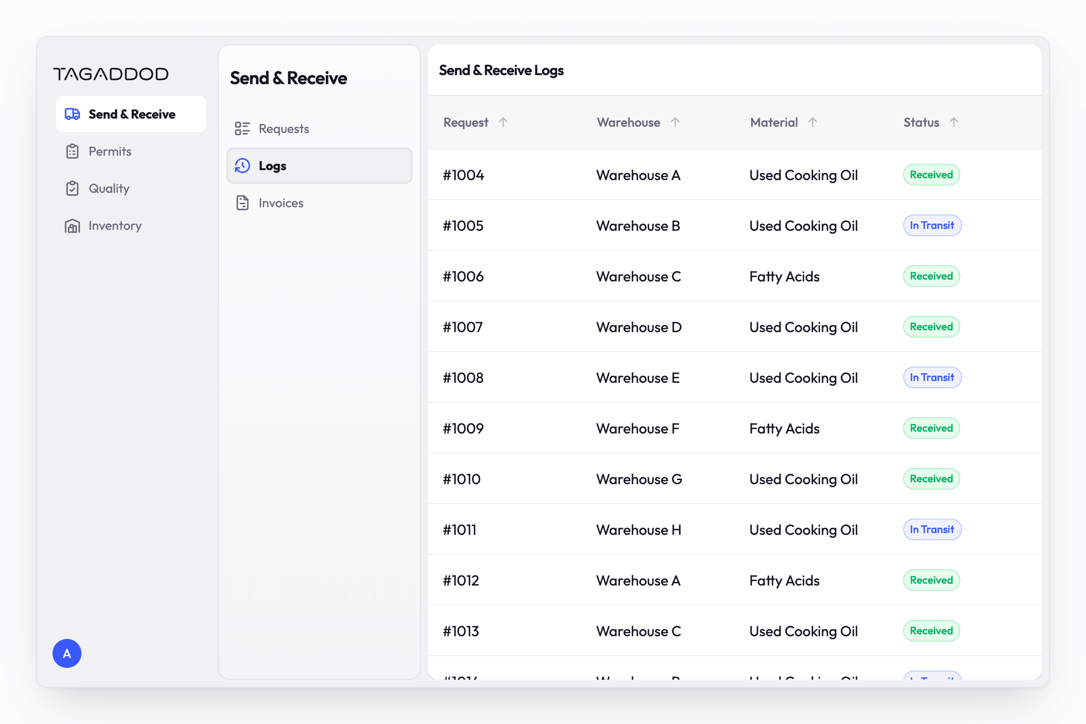
Task: Click the Material column header text
Action: click(774, 122)
